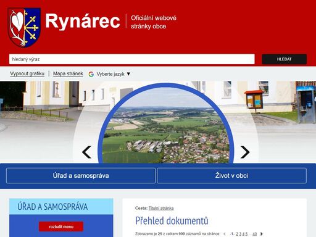This screenshot has width=316, height=237.
Task: Click the Rynárec site title
Action: pos(83,21)
